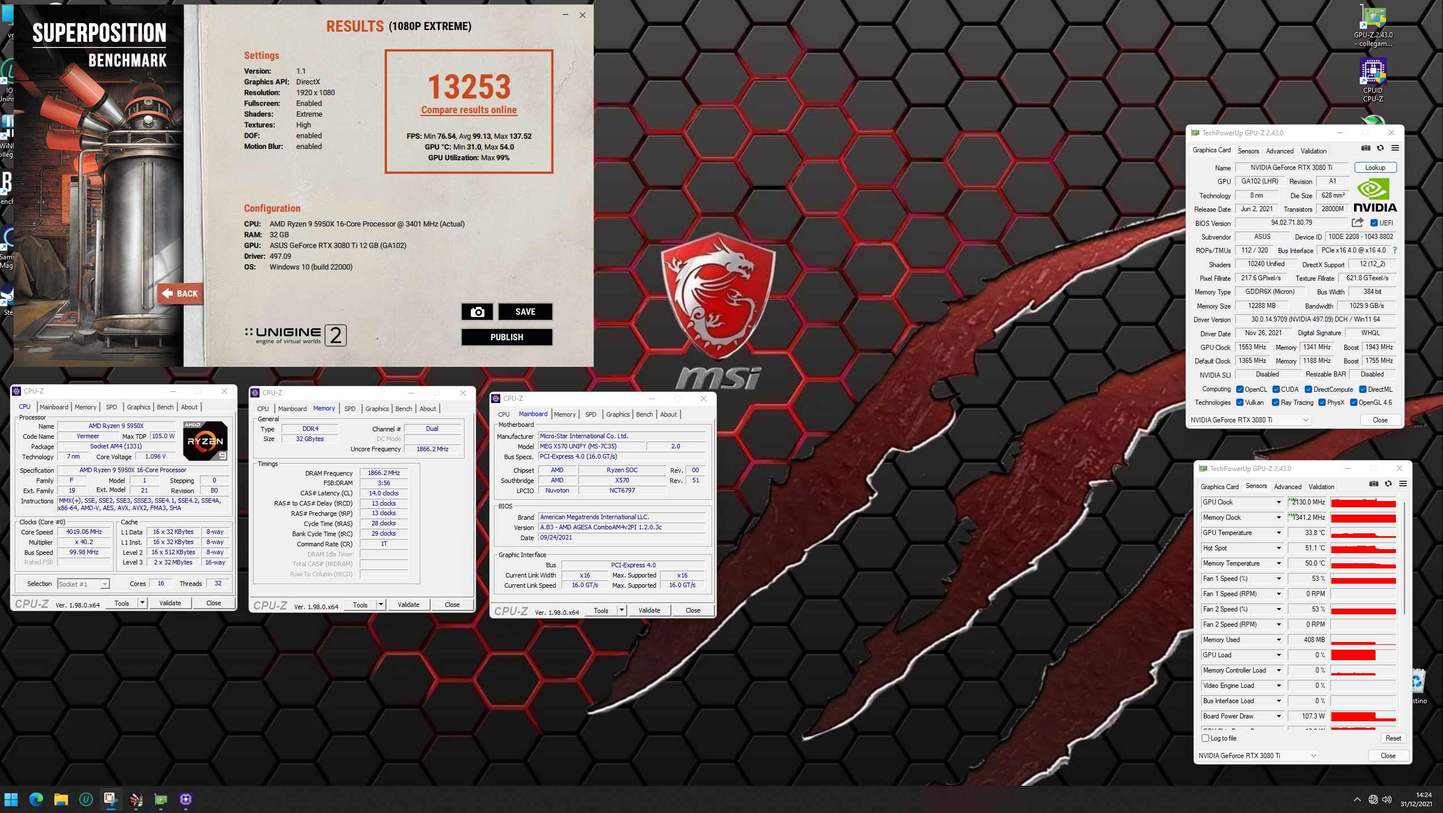Open the Board Power Draw sensor dropdown arrow

pyautogui.click(x=1279, y=716)
